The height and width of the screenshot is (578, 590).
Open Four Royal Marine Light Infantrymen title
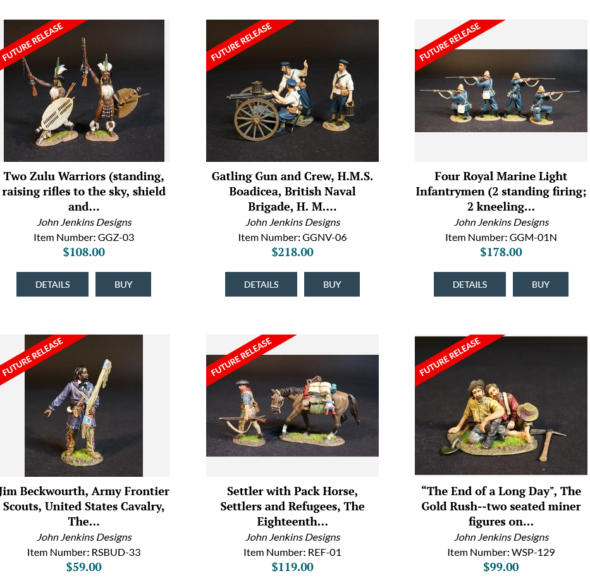501,192
